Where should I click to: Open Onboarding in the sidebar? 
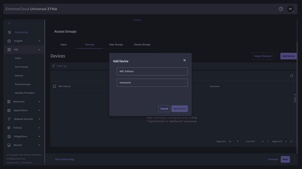21,32
